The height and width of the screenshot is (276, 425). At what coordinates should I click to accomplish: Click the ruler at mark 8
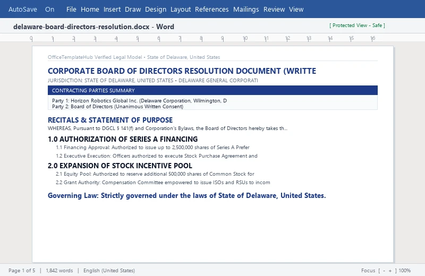(201, 38)
